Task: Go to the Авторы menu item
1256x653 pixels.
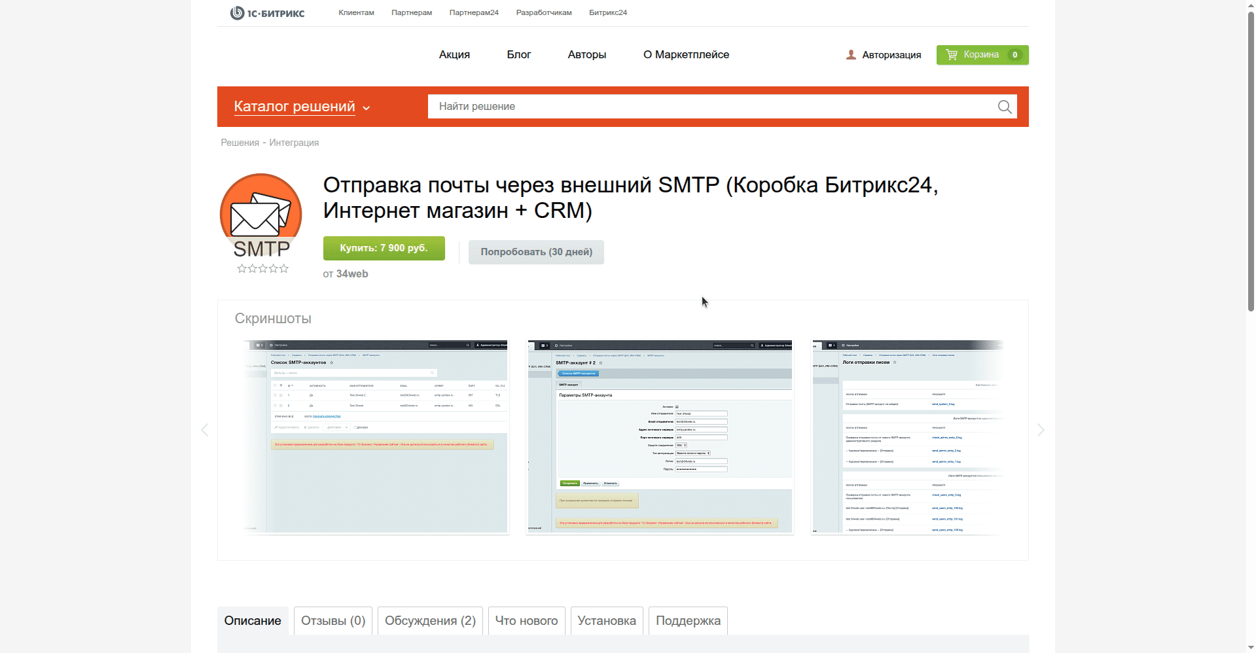Action: point(587,55)
